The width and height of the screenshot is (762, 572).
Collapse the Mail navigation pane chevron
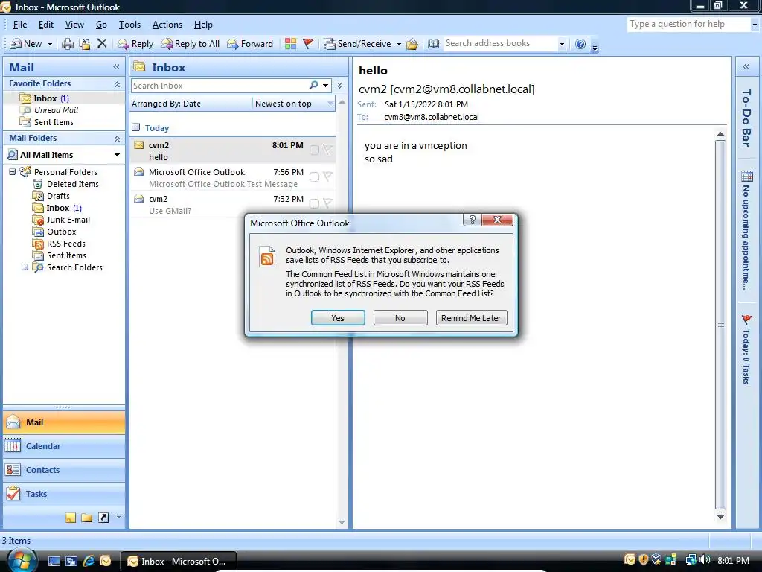116,66
